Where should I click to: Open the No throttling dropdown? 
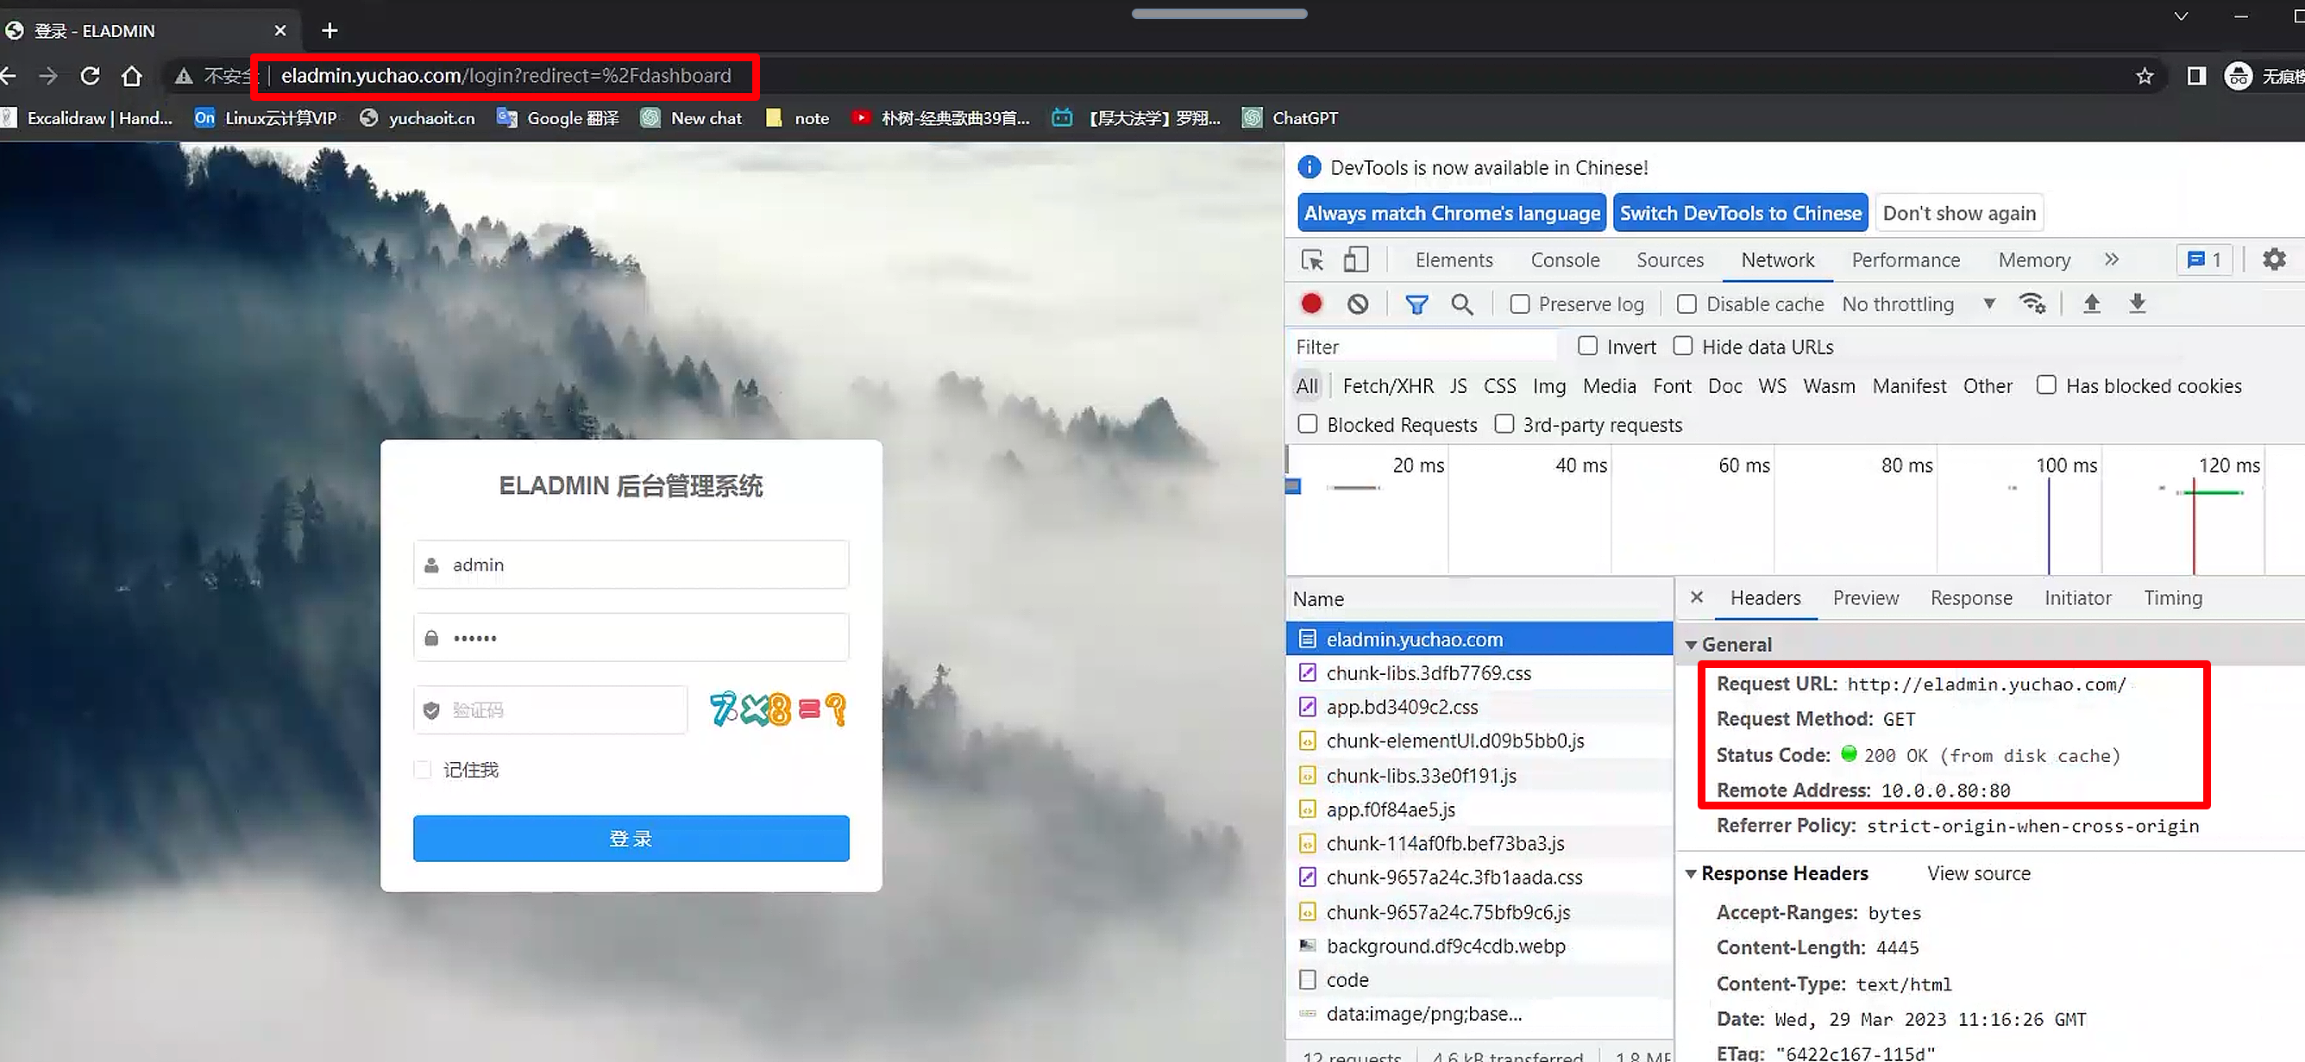tap(1917, 304)
